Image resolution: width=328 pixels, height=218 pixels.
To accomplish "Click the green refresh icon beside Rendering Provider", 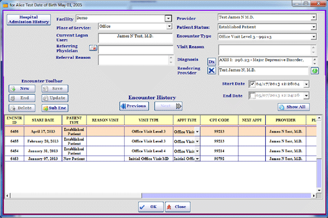I will (x=314, y=71).
